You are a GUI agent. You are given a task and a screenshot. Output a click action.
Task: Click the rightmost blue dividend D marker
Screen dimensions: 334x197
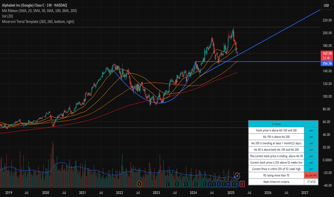pos(238,184)
